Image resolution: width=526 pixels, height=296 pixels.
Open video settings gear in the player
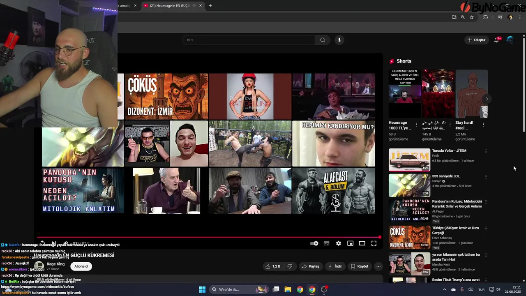(338, 243)
